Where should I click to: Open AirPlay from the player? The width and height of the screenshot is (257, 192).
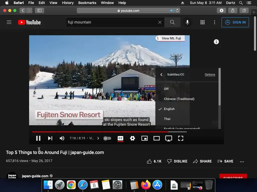coord(168,138)
